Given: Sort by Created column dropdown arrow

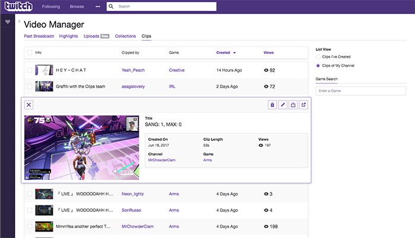Looking at the screenshot, I should [x=234, y=53].
